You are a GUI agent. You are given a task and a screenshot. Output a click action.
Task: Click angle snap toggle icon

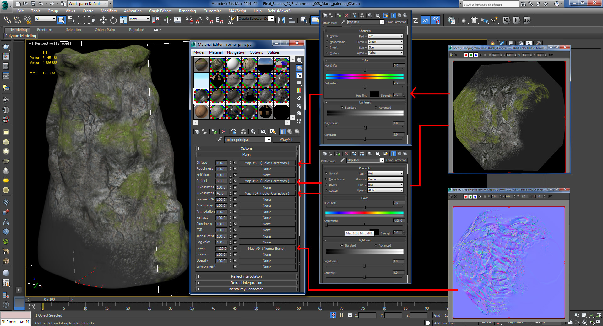199,20
